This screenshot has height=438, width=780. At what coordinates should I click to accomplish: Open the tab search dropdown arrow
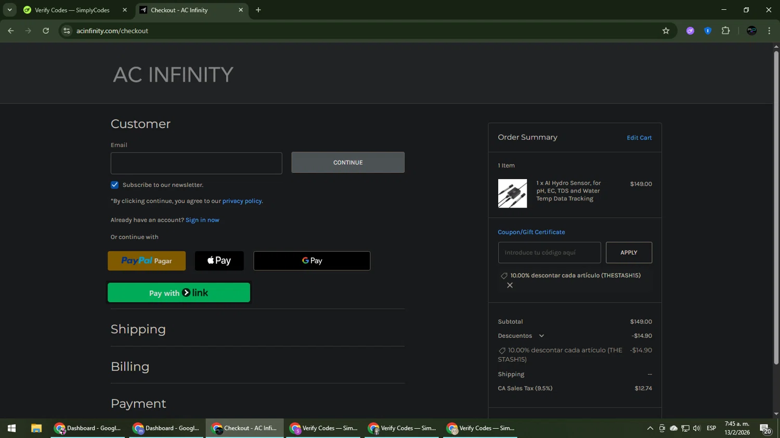pyautogui.click(x=9, y=10)
